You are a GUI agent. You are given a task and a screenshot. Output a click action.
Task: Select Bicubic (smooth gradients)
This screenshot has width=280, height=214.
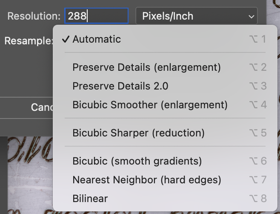tap(137, 161)
